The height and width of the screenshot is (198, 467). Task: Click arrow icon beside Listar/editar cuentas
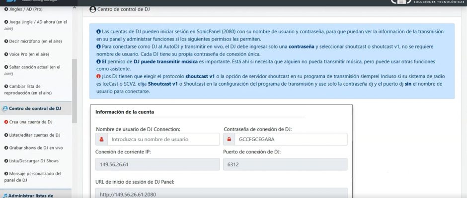6,135
